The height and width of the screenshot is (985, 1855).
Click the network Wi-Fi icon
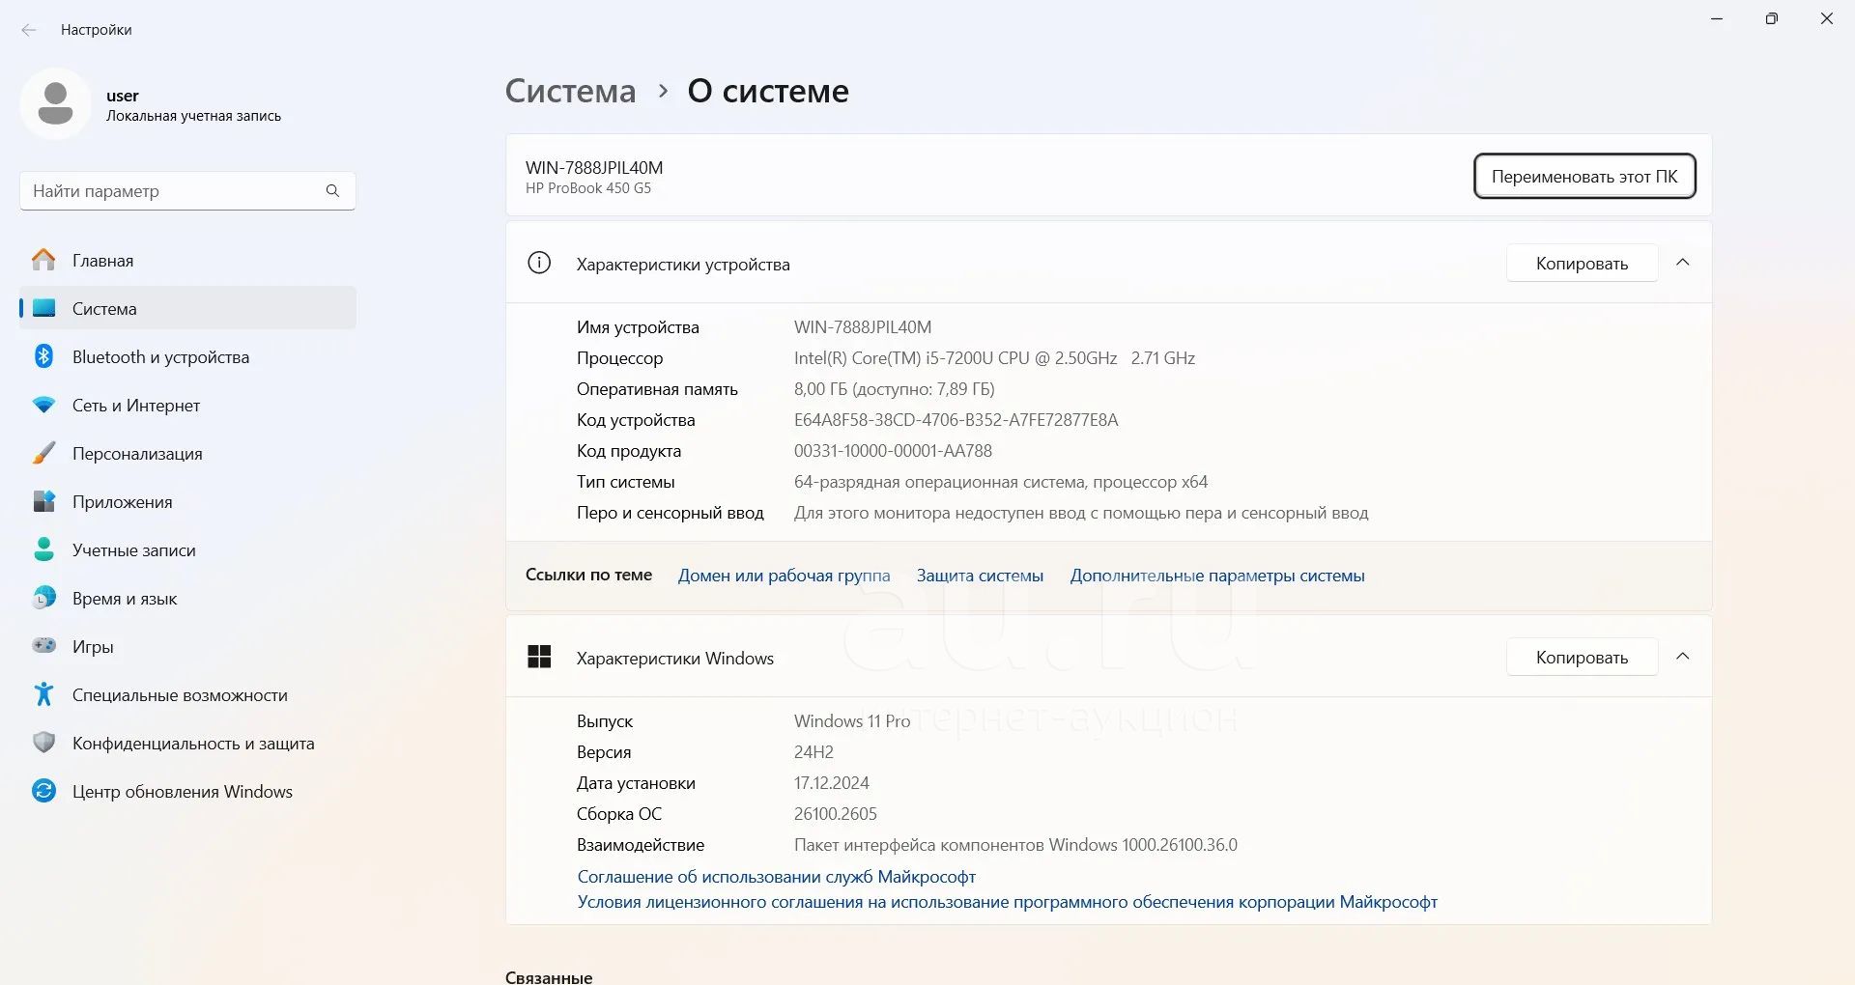(x=43, y=405)
